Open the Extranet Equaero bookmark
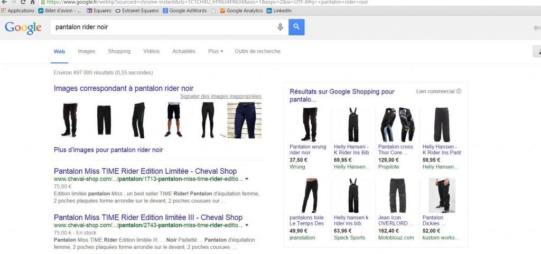The height and width of the screenshot is (254, 541). [x=137, y=11]
